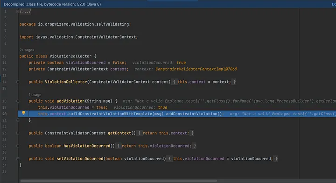Click the yellow lightbulb intention icon
The image size is (336, 183).
click(x=24, y=113)
